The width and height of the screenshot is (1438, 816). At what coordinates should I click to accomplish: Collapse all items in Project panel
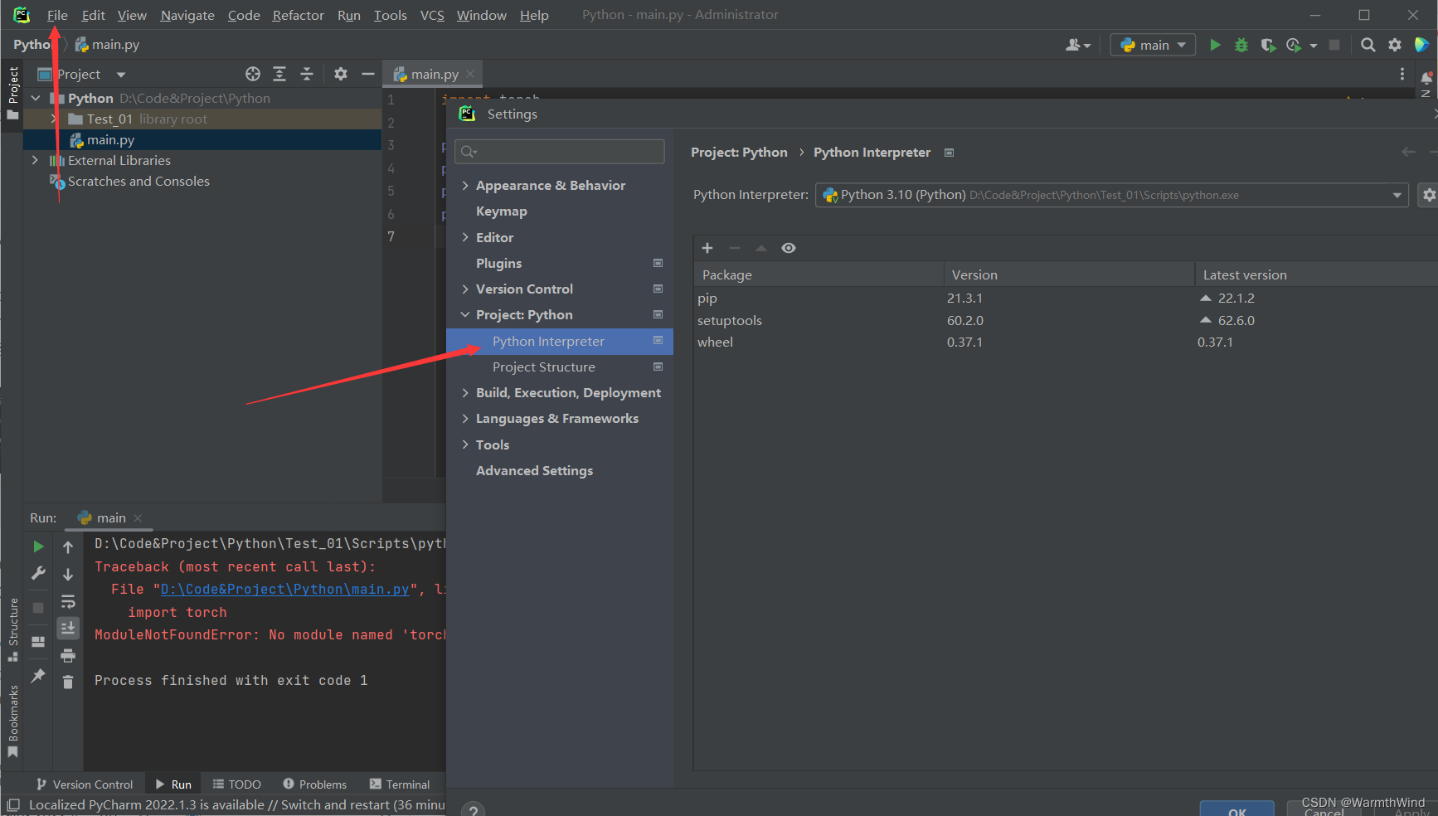click(307, 74)
